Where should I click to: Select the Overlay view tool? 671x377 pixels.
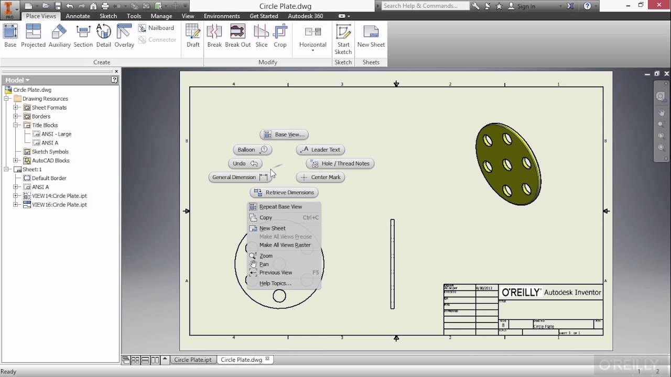pyautogui.click(x=124, y=36)
